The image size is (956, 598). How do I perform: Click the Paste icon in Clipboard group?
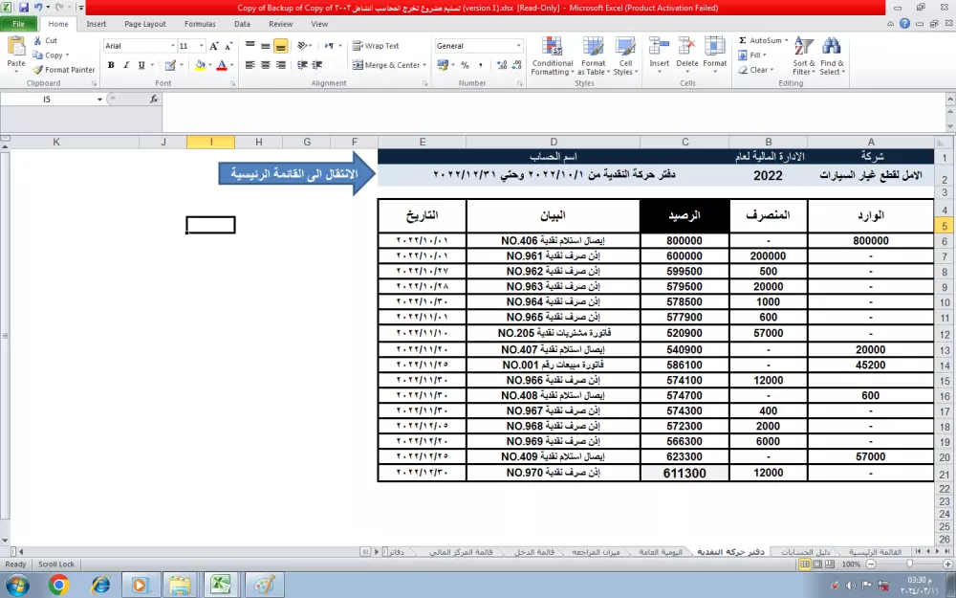16,46
